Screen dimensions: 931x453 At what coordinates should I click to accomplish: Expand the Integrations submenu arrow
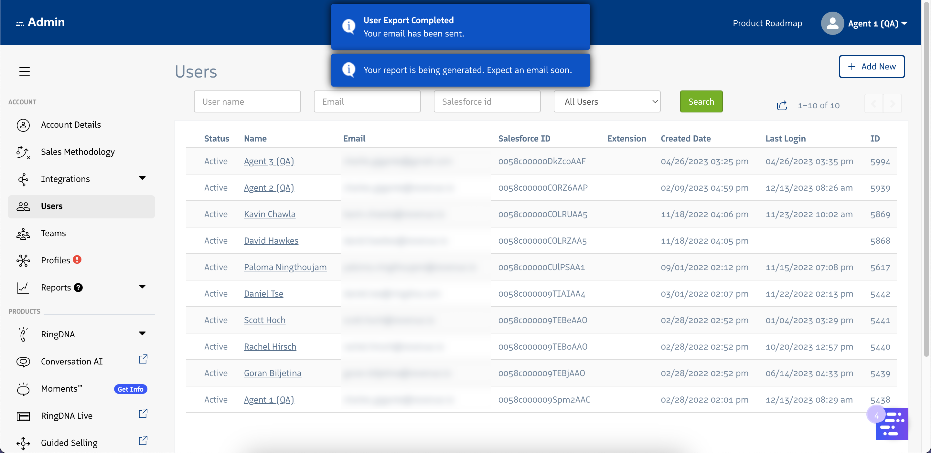tap(142, 178)
